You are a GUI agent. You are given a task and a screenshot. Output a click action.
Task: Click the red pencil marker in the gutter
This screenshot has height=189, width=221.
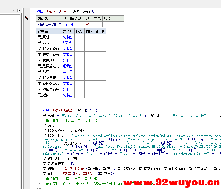tap(27, 18)
